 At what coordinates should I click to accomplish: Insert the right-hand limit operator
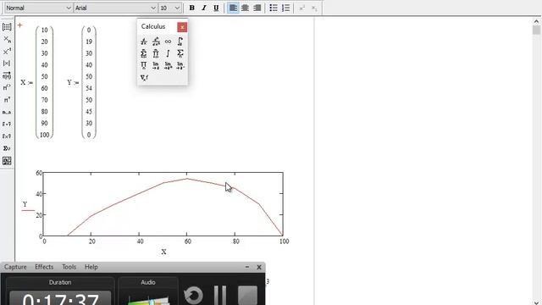pyautogui.click(x=168, y=65)
